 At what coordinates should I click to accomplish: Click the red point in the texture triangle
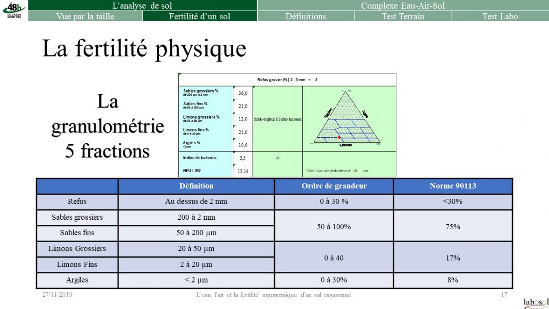[x=339, y=137]
